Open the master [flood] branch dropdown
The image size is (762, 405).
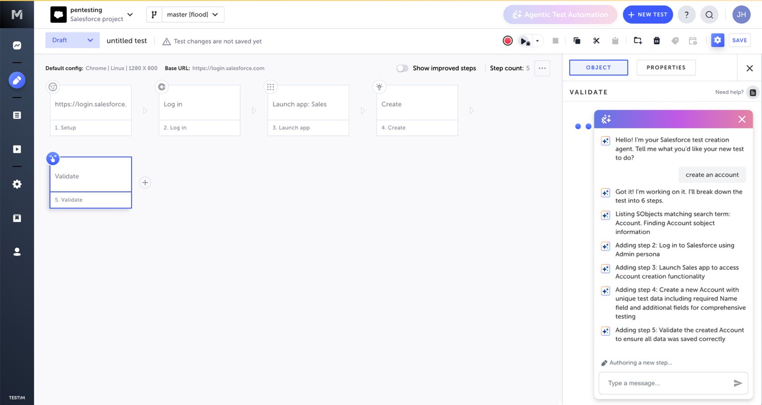click(185, 14)
